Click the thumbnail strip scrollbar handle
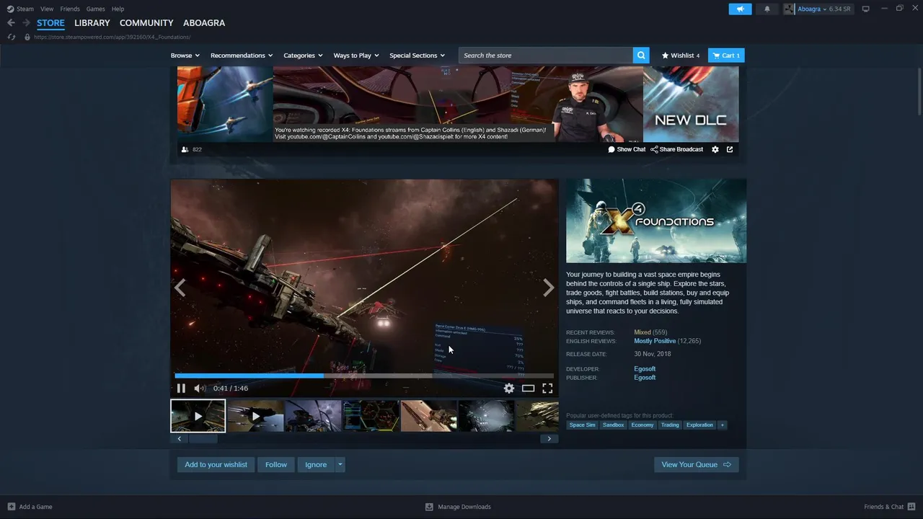 click(202, 438)
